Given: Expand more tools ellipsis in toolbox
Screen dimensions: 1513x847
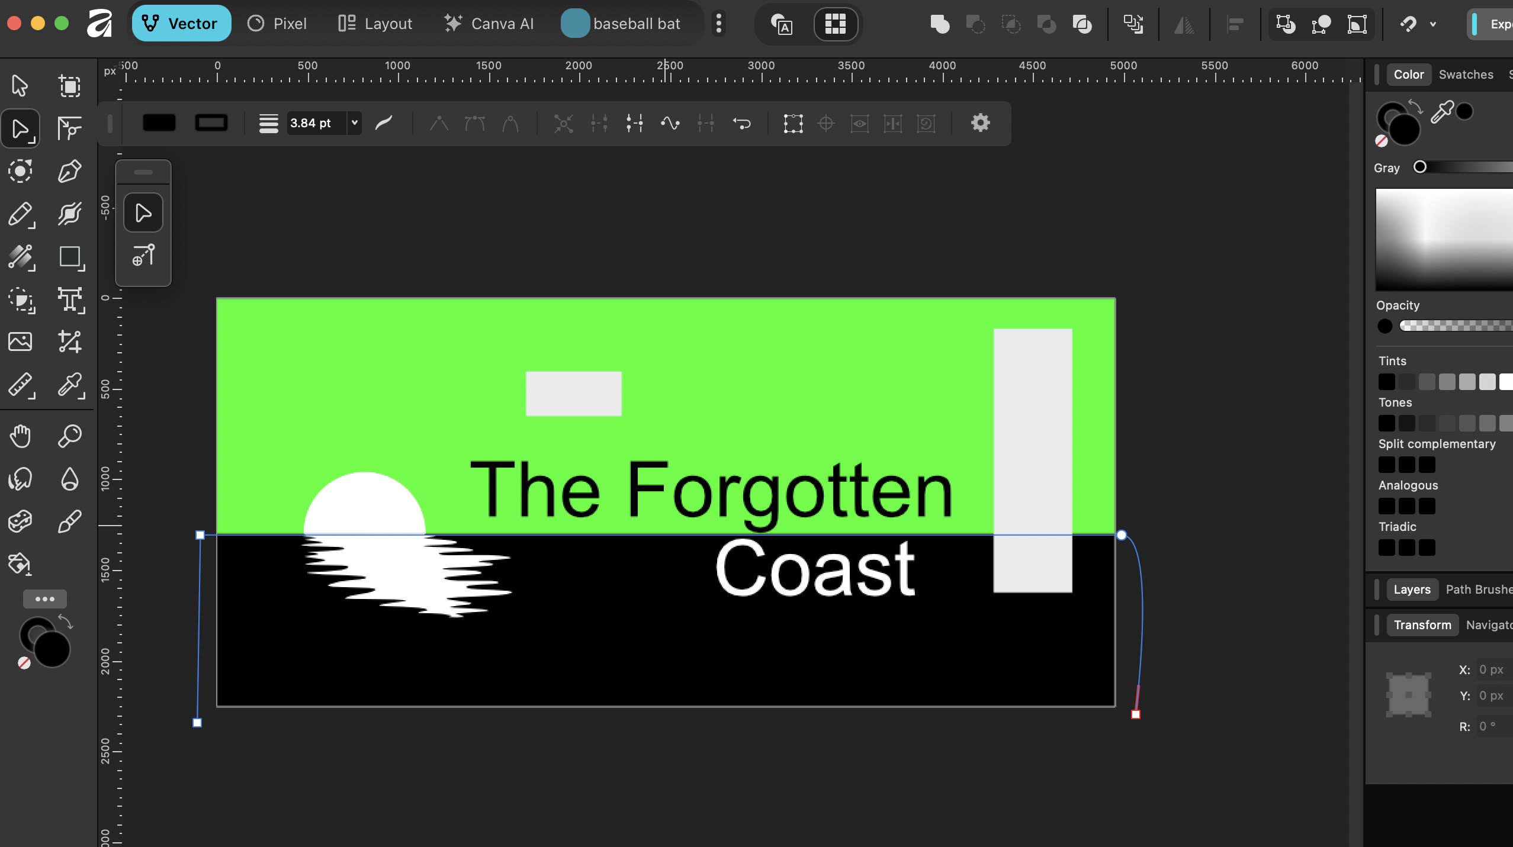Looking at the screenshot, I should (x=45, y=599).
